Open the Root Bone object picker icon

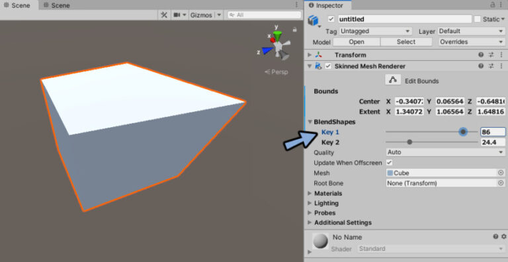(501, 183)
